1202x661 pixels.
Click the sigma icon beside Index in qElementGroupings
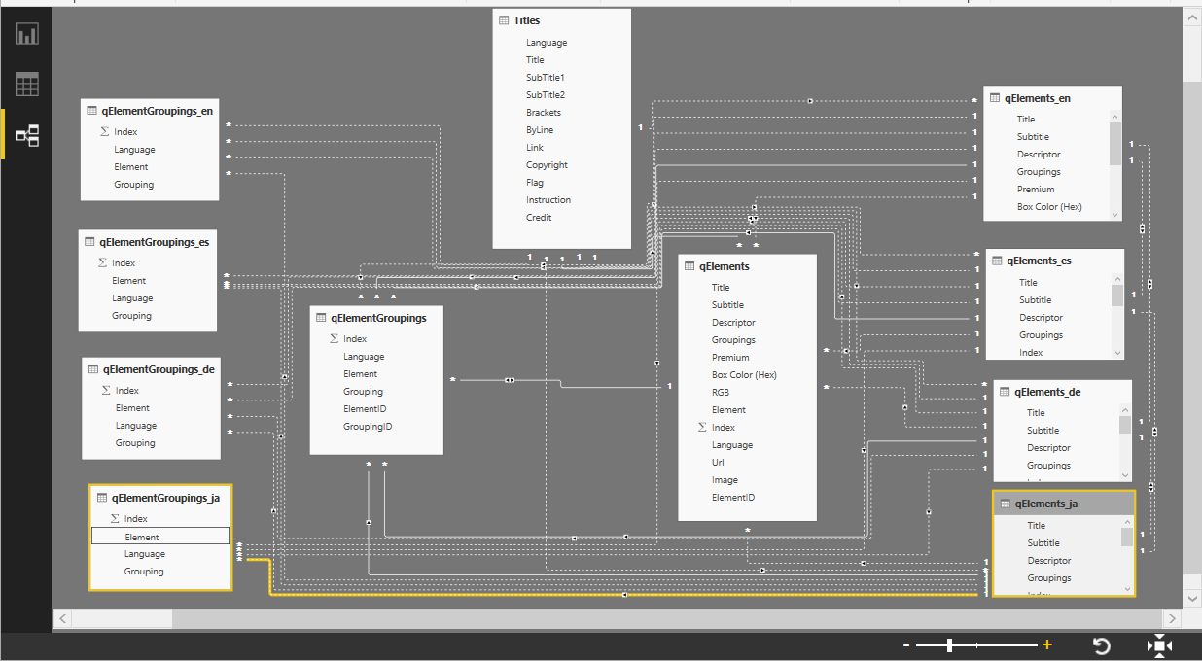pyautogui.click(x=335, y=338)
